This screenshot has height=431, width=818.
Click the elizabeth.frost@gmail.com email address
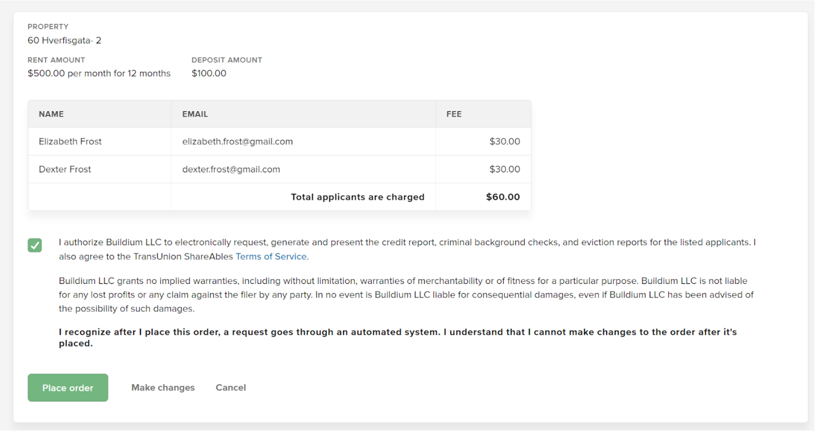click(x=237, y=142)
